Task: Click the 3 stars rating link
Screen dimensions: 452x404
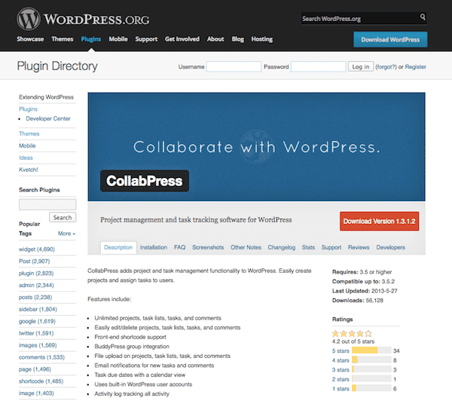Action: click(x=341, y=370)
